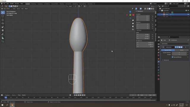Open the viewport Add menu
Screen dimensions: 190x107
click(22, 9)
